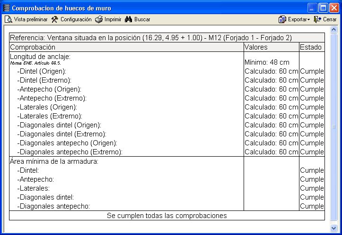342x235 pixels.
Task: Click the Cerrar door exit icon
Action: coord(317,19)
